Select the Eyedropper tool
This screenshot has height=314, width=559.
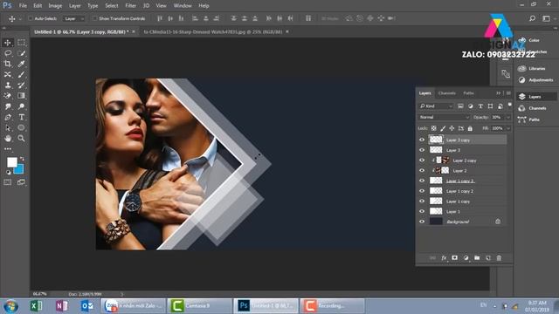point(21,64)
